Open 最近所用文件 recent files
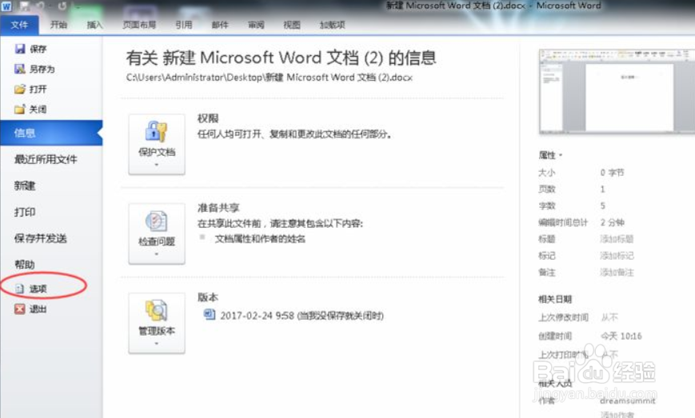 tap(46, 159)
